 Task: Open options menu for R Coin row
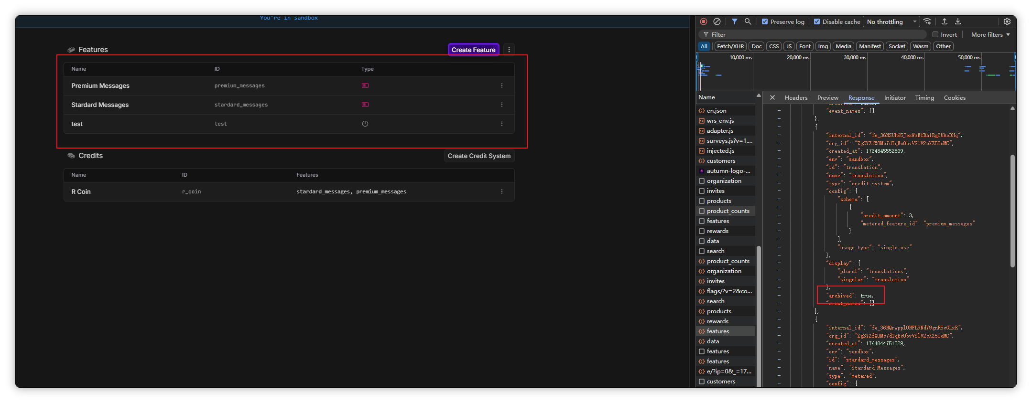(x=502, y=191)
